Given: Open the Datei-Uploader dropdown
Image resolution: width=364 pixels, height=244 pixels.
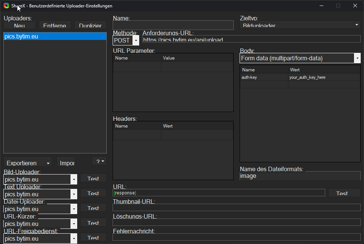Looking at the screenshot, I should pyautogui.click(x=40, y=209).
